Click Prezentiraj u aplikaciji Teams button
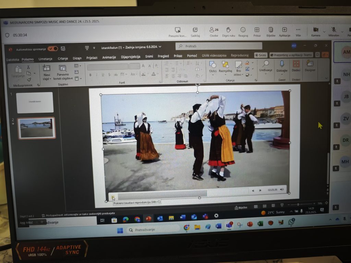 [x=291, y=55]
